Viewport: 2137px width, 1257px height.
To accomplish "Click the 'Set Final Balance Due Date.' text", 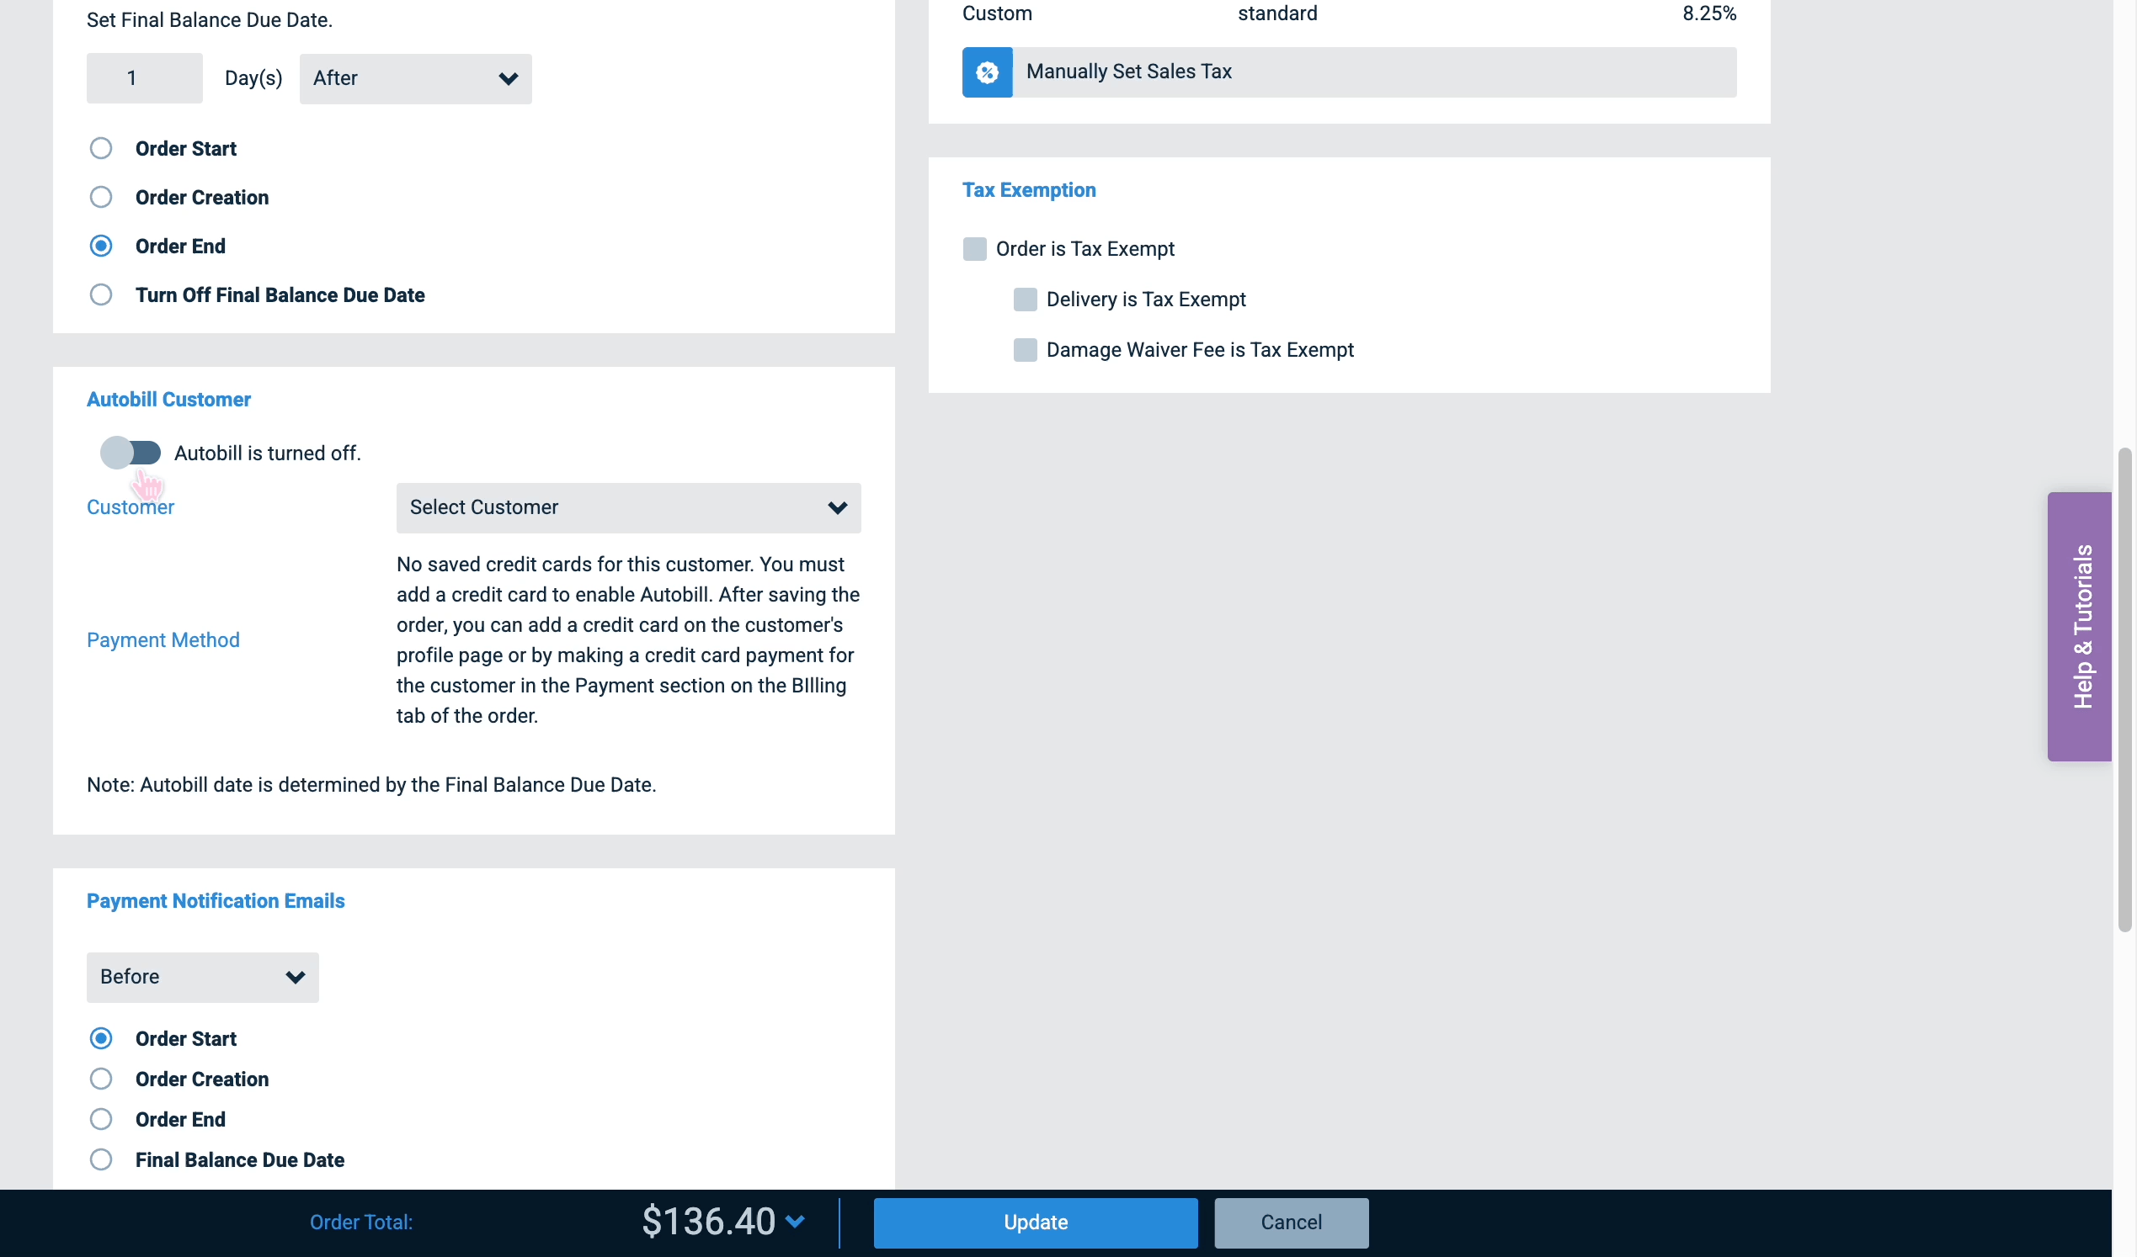I will (210, 20).
